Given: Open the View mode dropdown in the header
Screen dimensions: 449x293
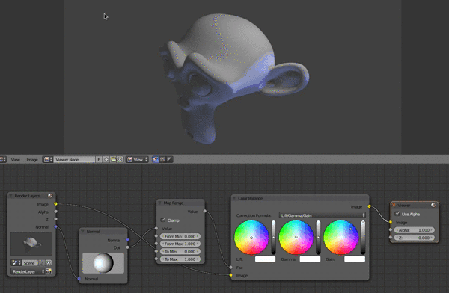Looking at the screenshot, I should tap(138, 160).
